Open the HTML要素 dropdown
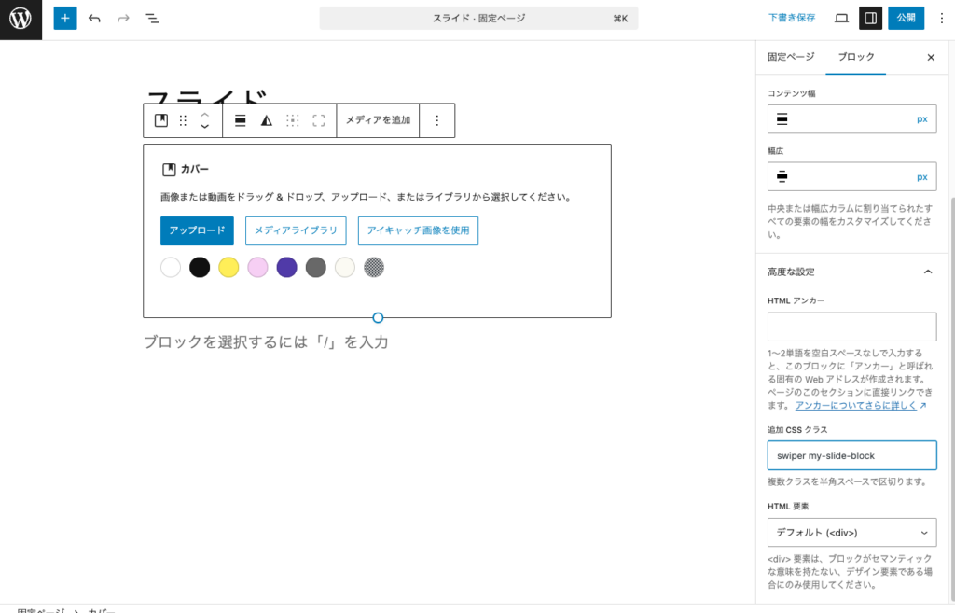This screenshot has width=955, height=613. point(851,532)
